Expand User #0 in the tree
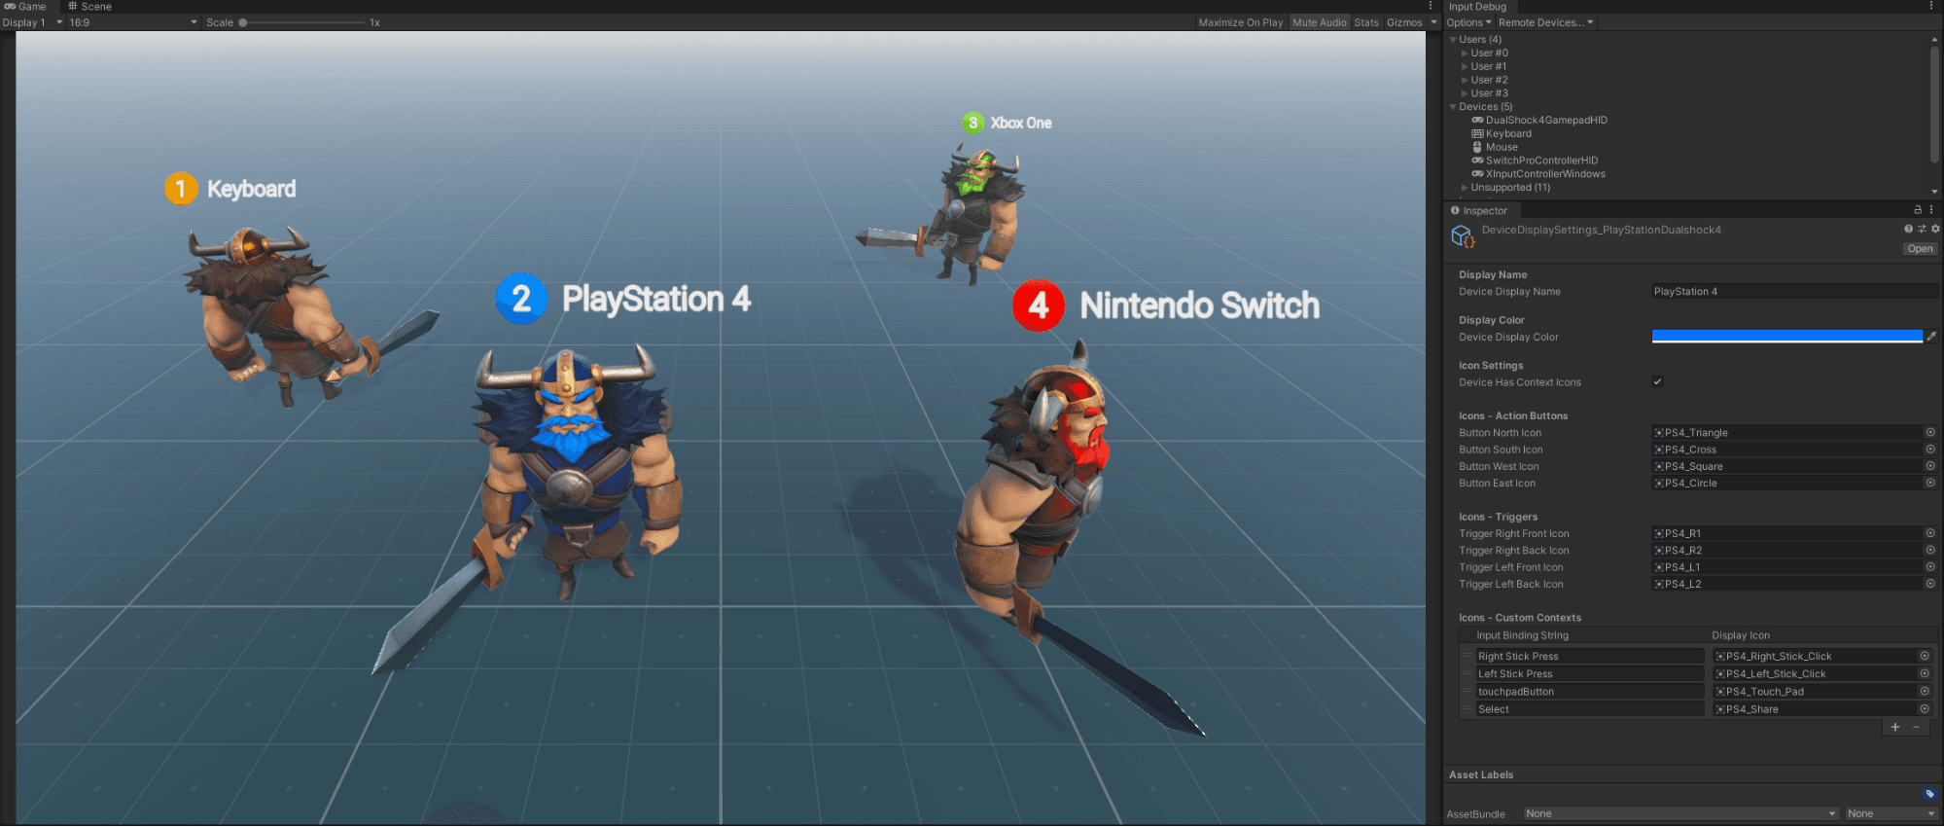The image size is (1944, 827). pos(1465,54)
